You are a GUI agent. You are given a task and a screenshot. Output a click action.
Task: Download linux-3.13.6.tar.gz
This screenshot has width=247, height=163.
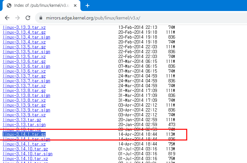(24, 62)
